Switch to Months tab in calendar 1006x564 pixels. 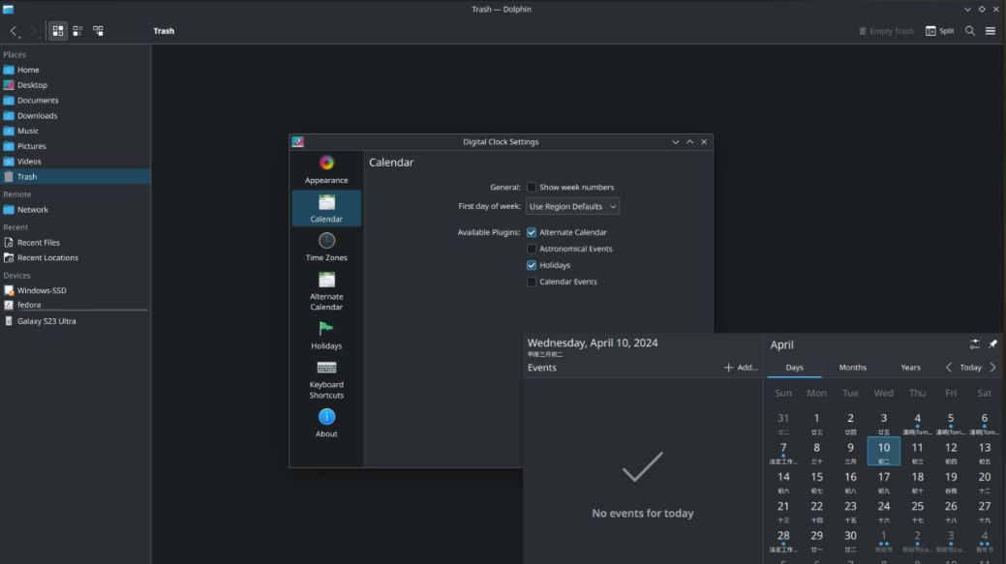tap(853, 368)
